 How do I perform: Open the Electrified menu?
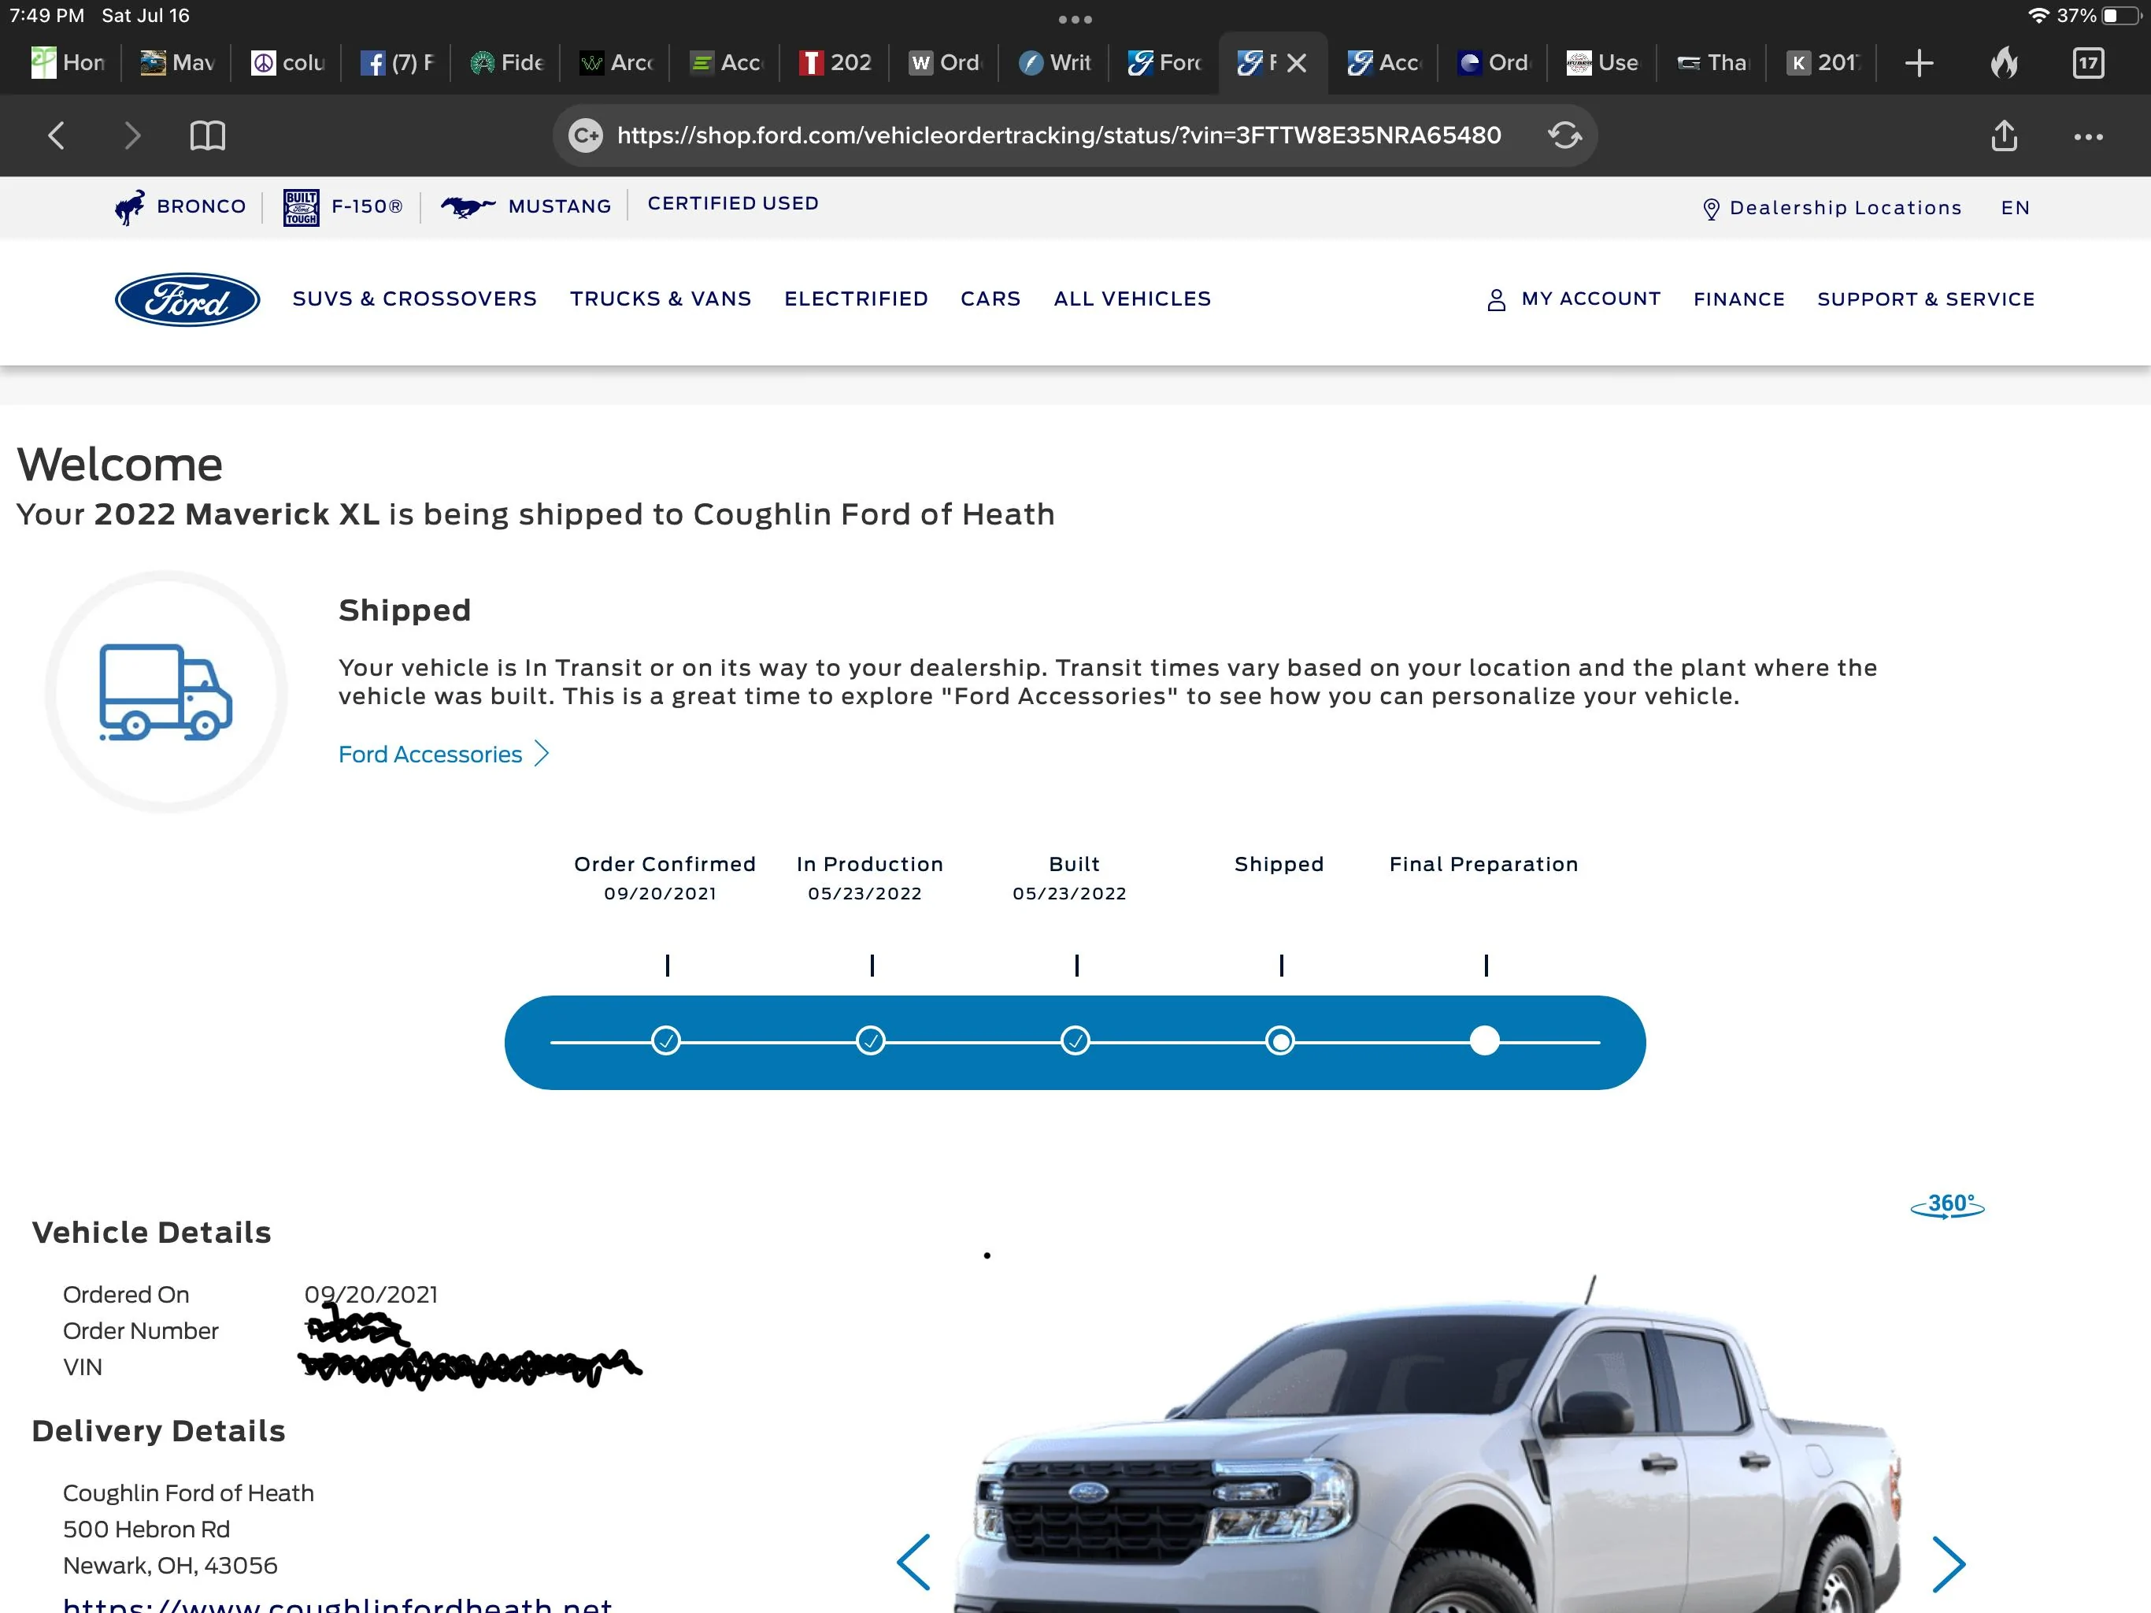pyautogui.click(x=857, y=298)
